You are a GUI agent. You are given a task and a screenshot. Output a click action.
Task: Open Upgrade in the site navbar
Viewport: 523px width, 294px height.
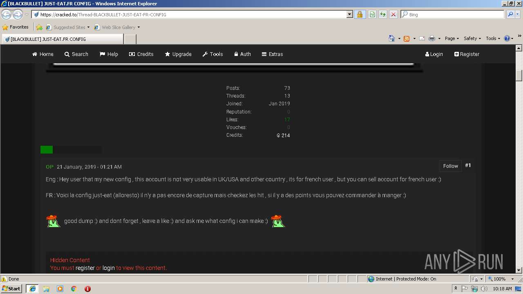[178, 54]
